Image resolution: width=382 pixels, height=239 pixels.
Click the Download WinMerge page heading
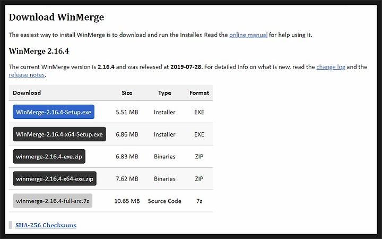click(x=57, y=18)
